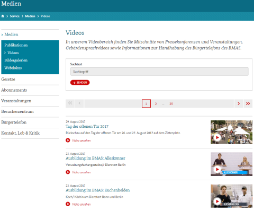
Task: Open Service breadcrumb link
Action: (x=15, y=16)
